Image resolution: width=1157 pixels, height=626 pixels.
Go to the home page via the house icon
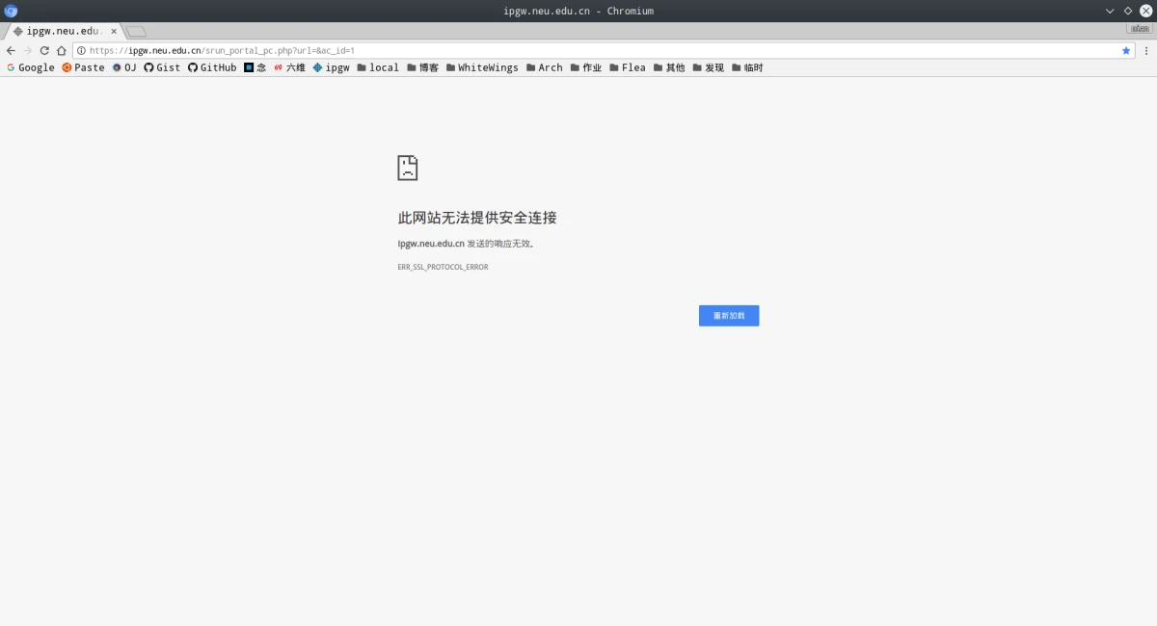[x=61, y=50]
